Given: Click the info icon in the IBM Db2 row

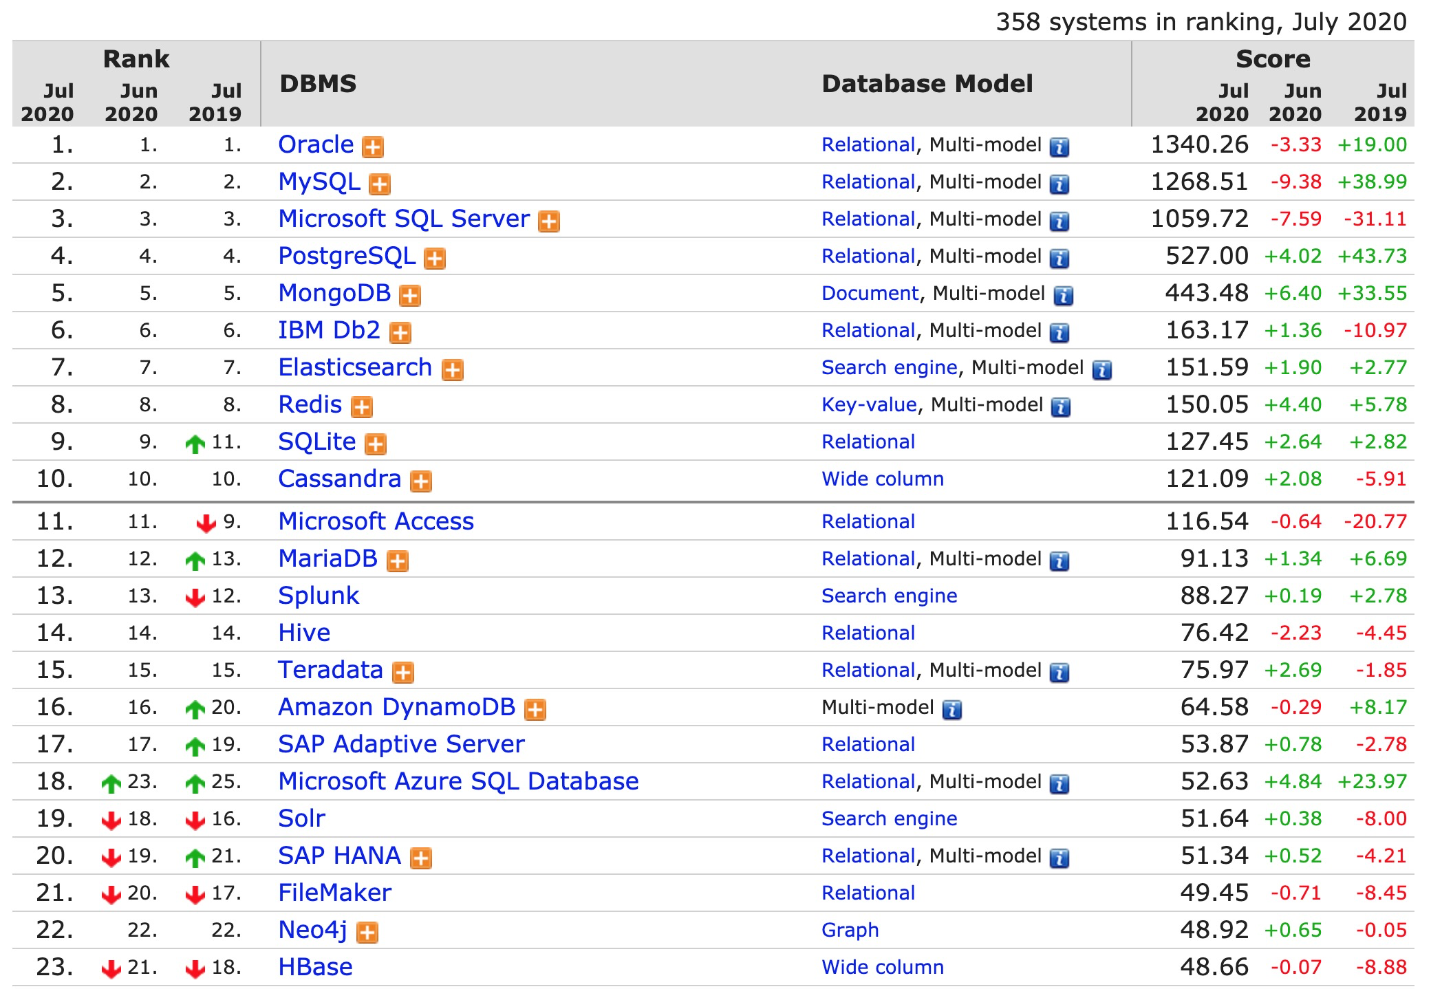Looking at the screenshot, I should tap(1059, 332).
